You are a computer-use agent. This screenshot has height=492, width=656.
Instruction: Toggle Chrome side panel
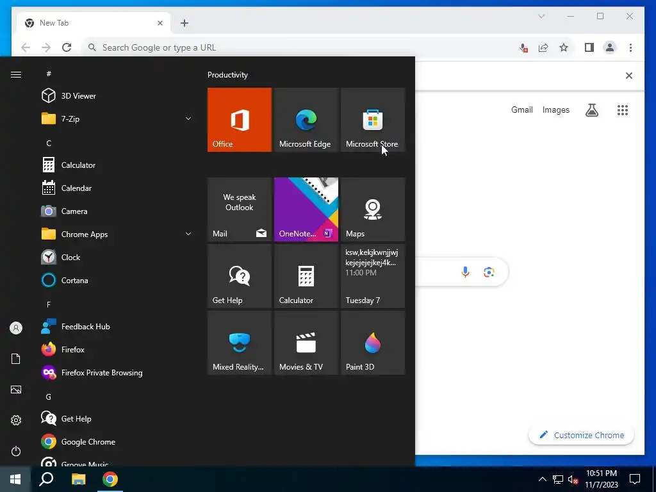click(x=589, y=47)
